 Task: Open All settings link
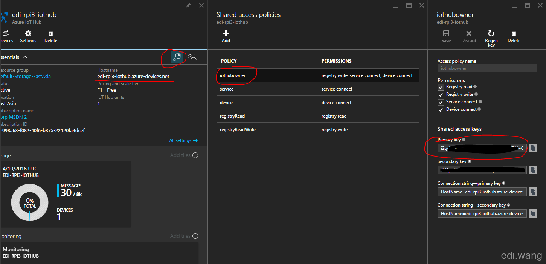pos(183,140)
